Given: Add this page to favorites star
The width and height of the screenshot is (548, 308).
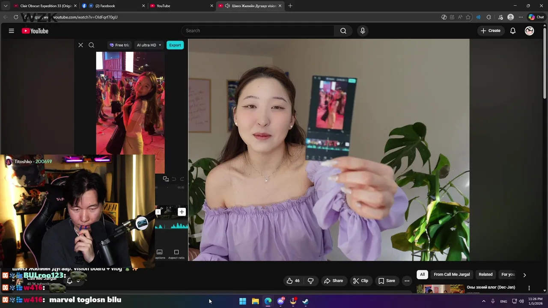Looking at the screenshot, I should pos(468,17).
